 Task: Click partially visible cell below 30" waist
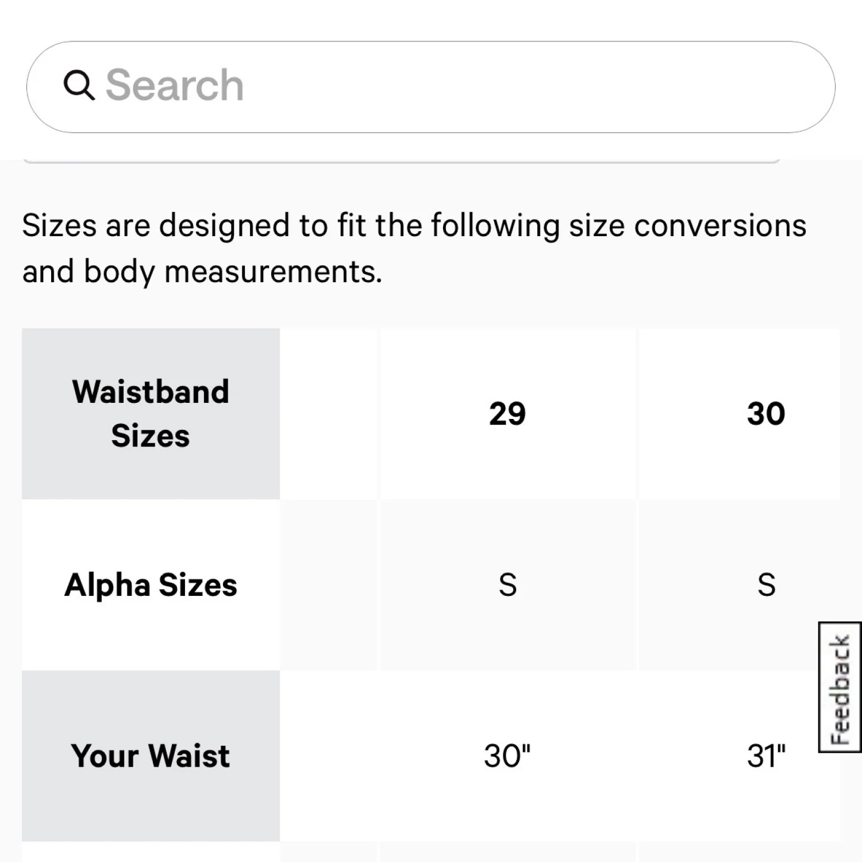click(507, 853)
